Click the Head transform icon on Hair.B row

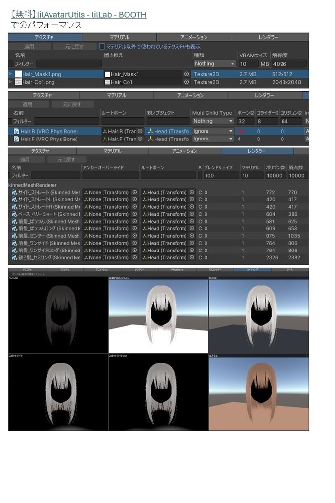[150, 131]
